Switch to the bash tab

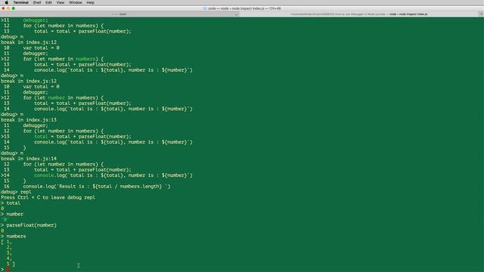point(120,14)
